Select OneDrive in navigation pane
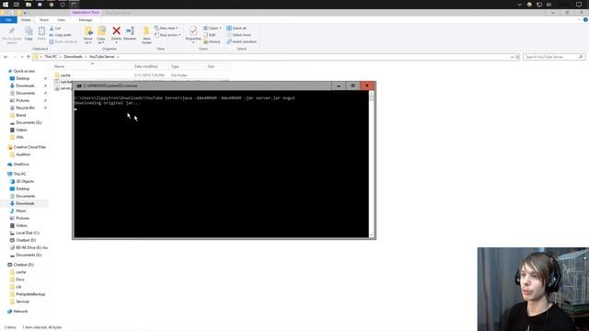This screenshot has width=589, height=331. [21, 165]
